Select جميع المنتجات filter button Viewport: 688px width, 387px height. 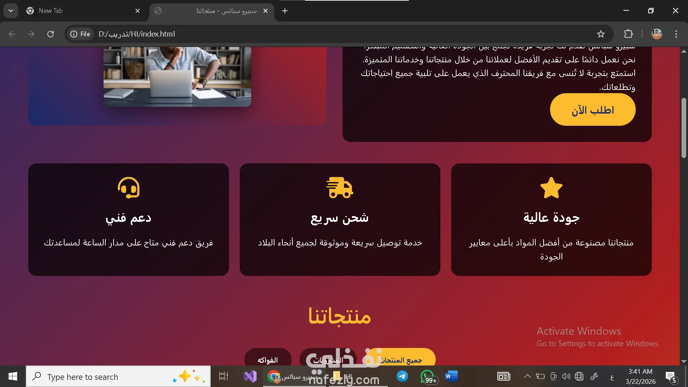point(405,359)
